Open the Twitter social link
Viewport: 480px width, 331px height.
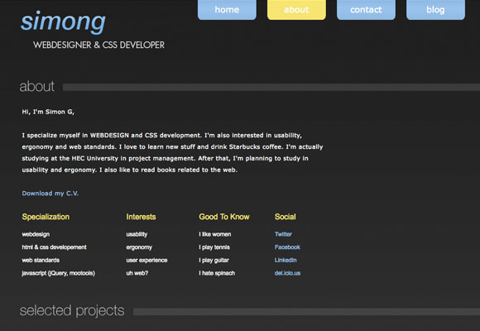(283, 234)
